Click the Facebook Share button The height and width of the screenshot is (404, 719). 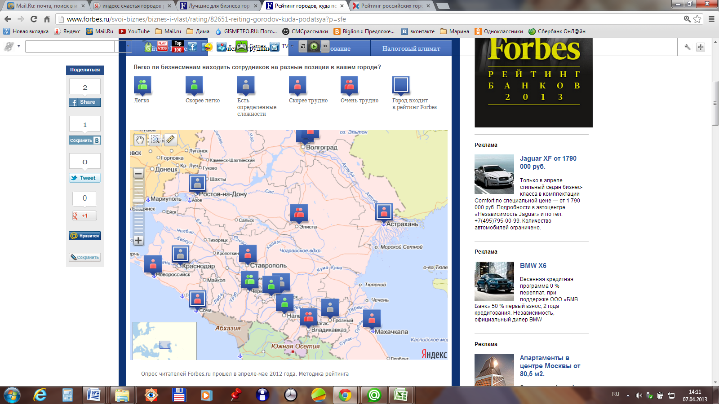tap(85, 102)
